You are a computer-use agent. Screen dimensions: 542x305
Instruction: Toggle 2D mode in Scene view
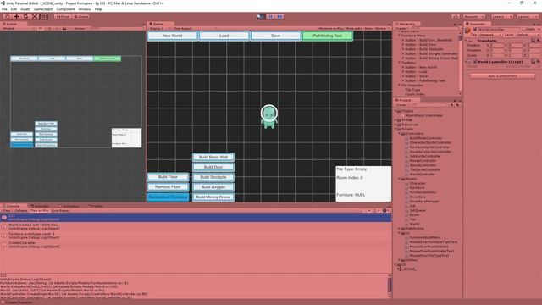(41, 28)
